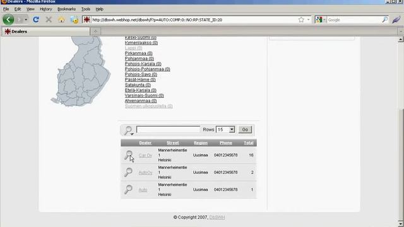Open the Pohjanmaa (0) region link
The height and width of the screenshot is (227, 404).
tap(140, 59)
